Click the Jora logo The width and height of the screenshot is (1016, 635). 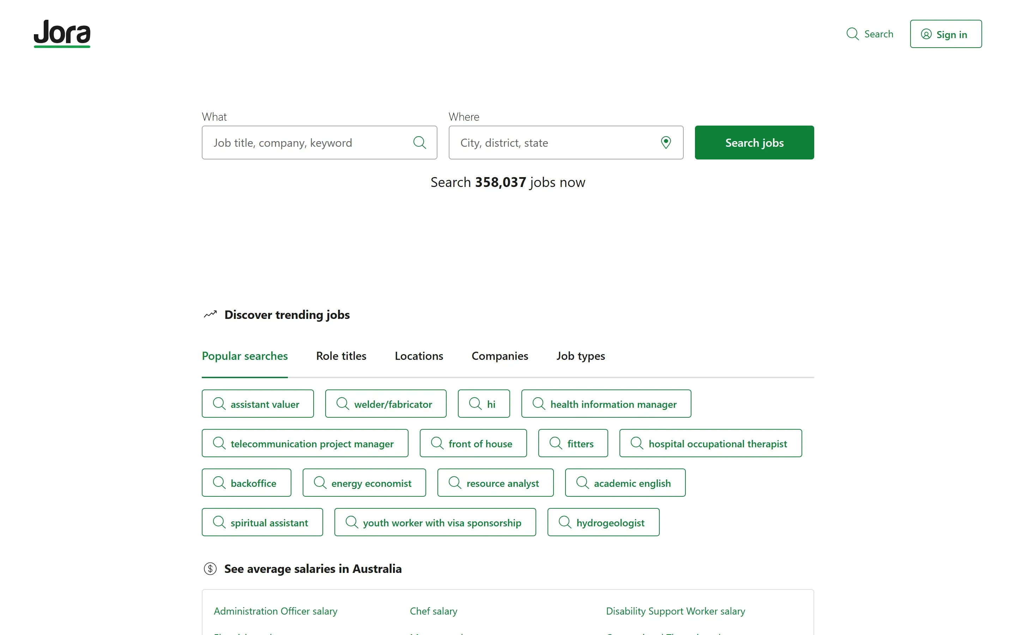(x=62, y=34)
